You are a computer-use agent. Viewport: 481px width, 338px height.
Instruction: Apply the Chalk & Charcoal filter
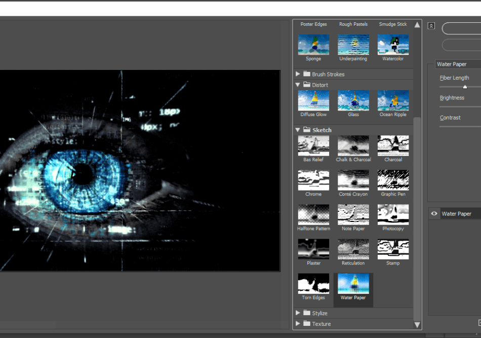(x=353, y=145)
